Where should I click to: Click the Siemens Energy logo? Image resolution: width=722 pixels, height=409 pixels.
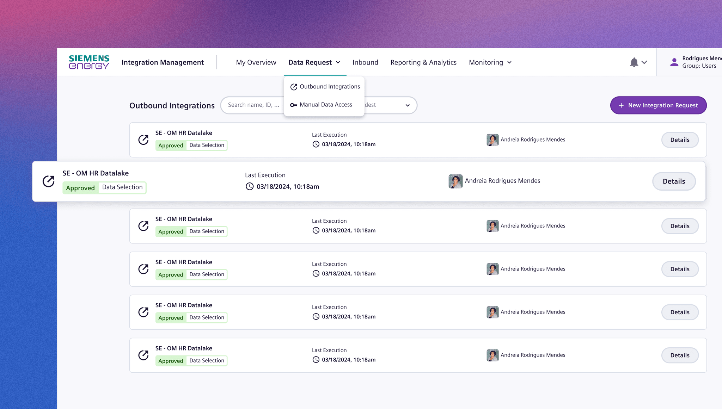coord(89,62)
